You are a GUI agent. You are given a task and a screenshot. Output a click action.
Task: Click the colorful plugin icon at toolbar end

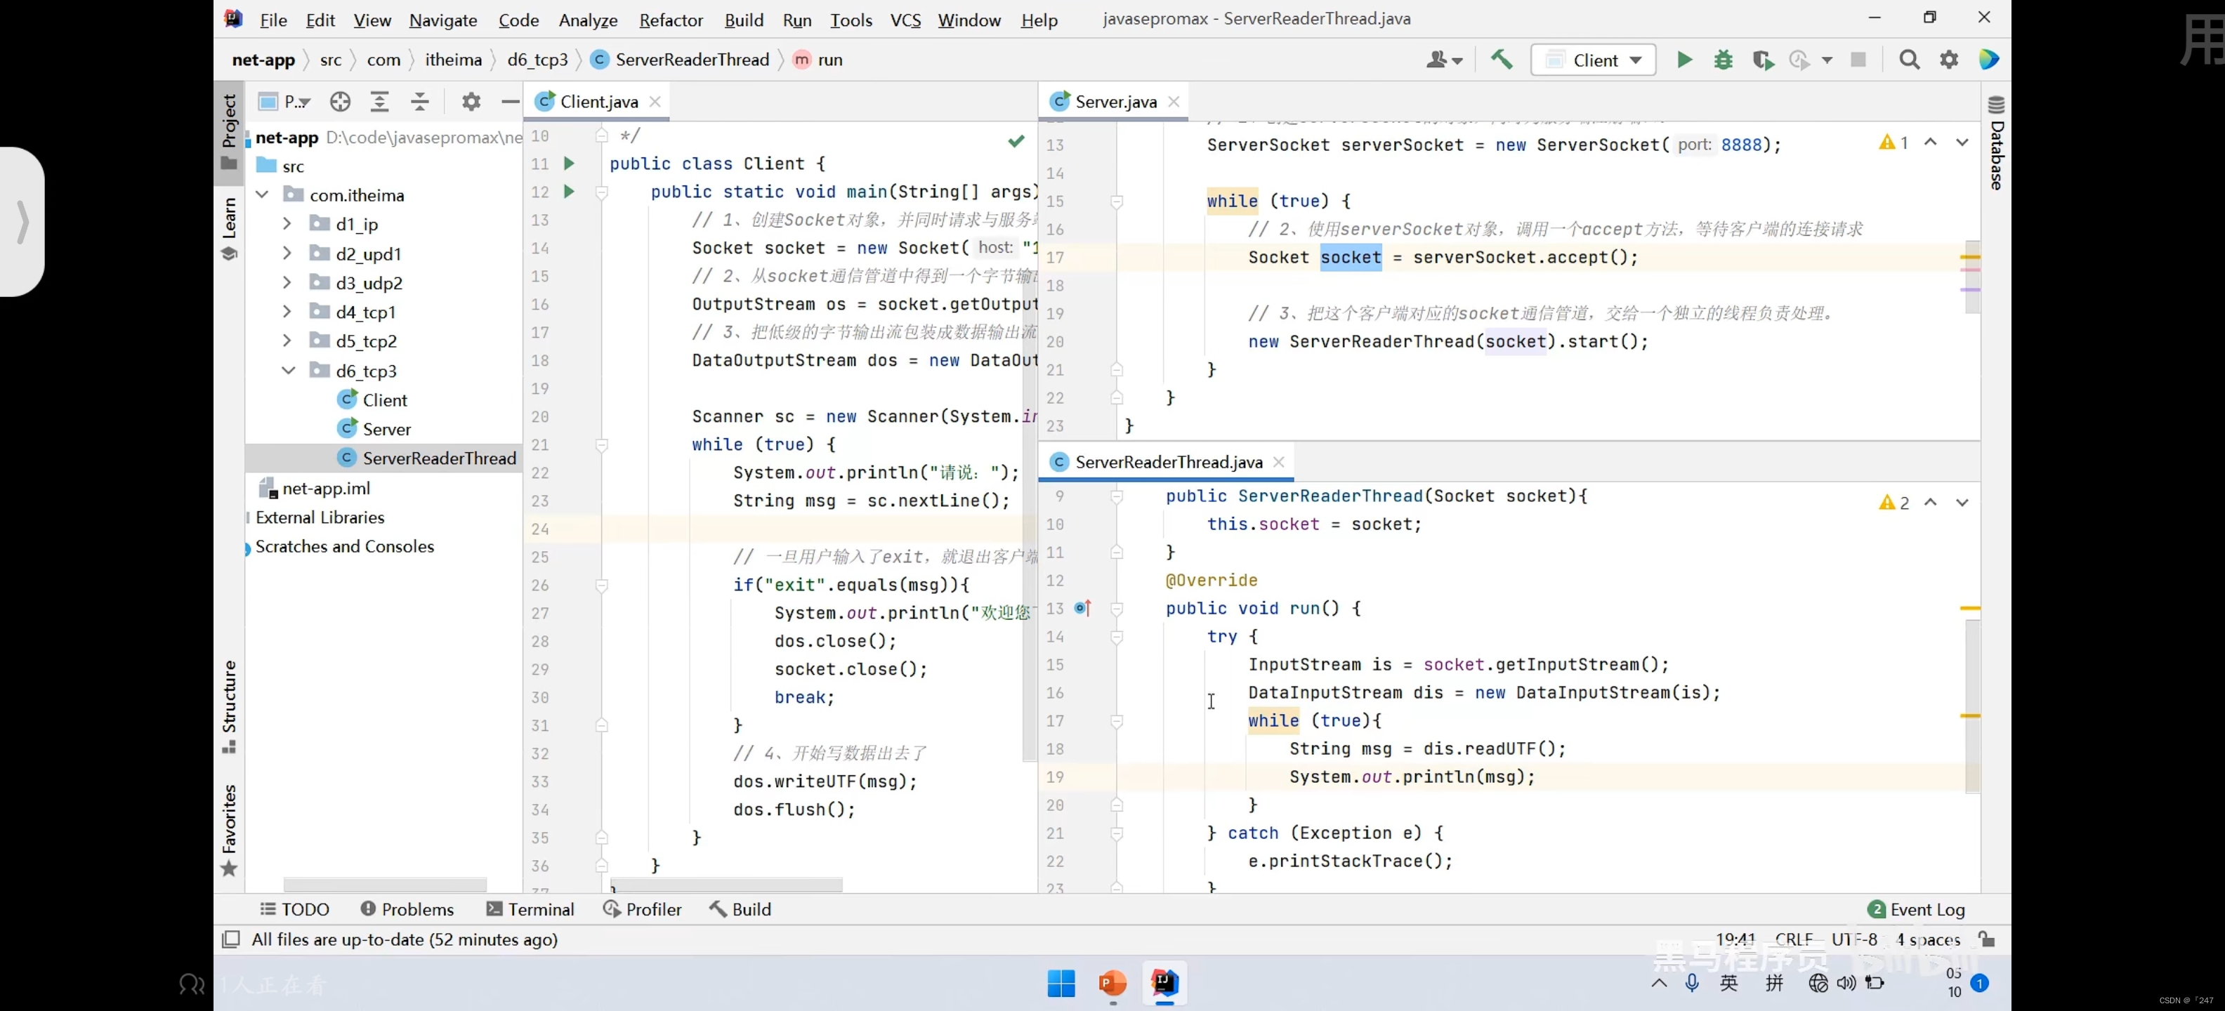click(x=1988, y=60)
